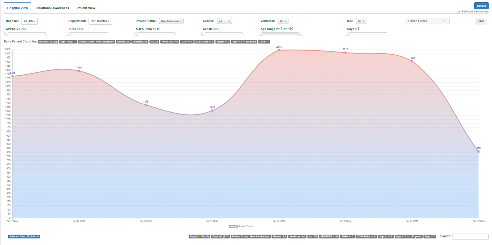Click the 1790 data point on Apr 12

(x=79, y=71)
